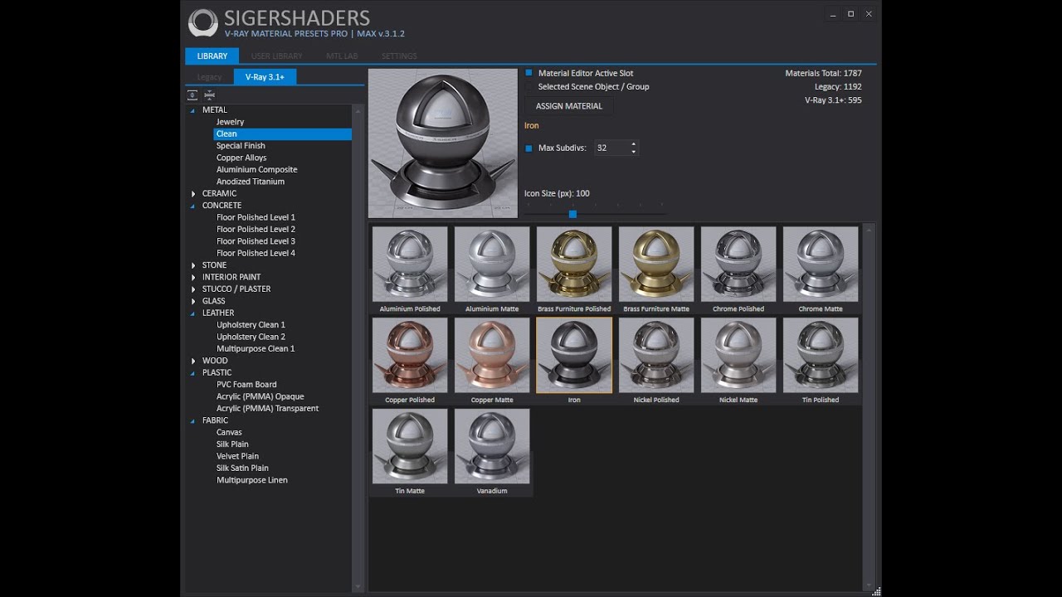This screenshot has height=597, width=1062.
Task: Select Jewelry under METAL
Action: [x=230, y=122]
